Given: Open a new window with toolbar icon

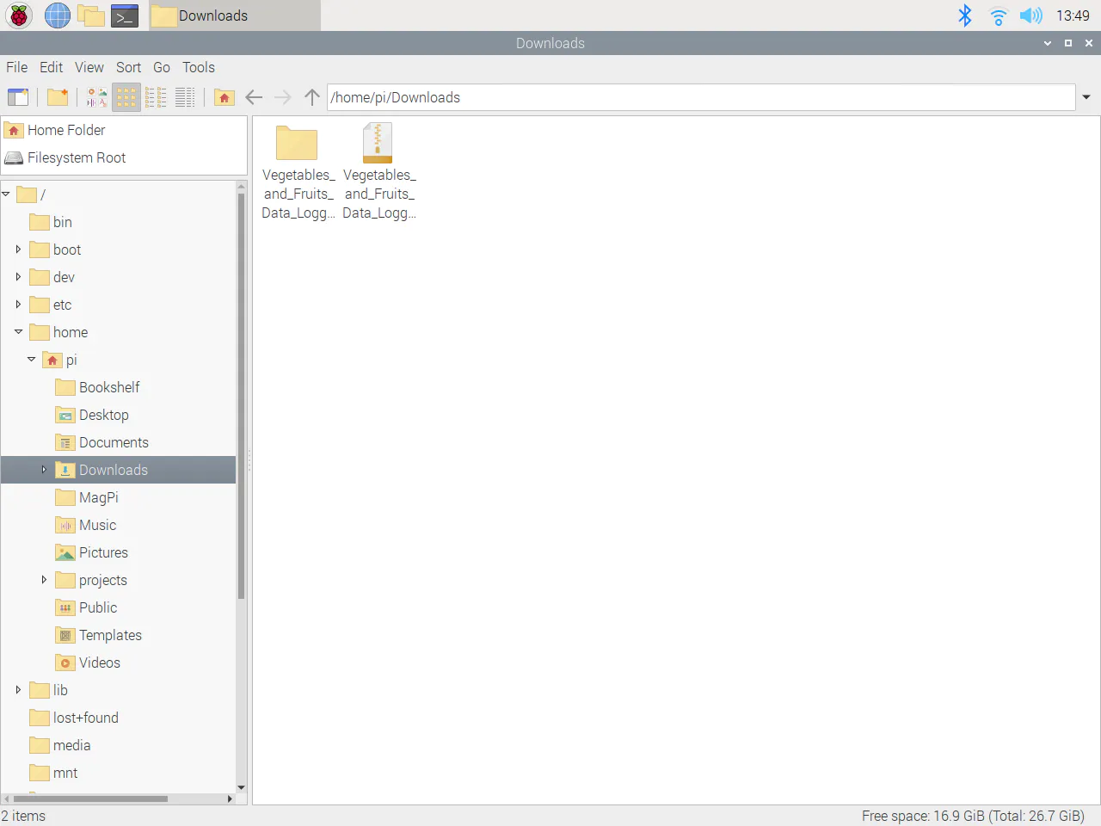Looking at the screenshot, I should pyautogui.click(x=18, y=97).
